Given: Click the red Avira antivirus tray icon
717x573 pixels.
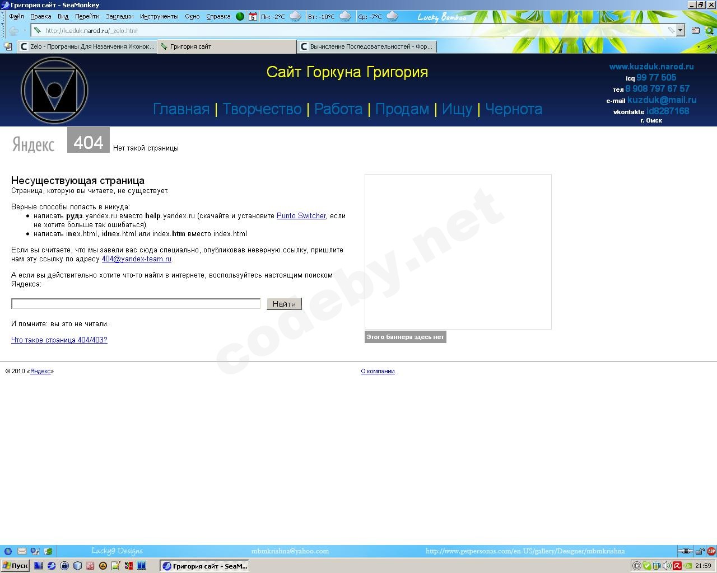Looking at the screenshot, I should (677, 566).
